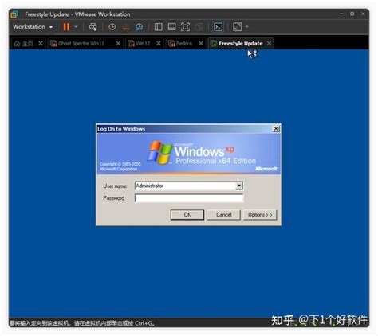Switch to the Fedora tab
378x336 pixels.
(x=181, y=43)
